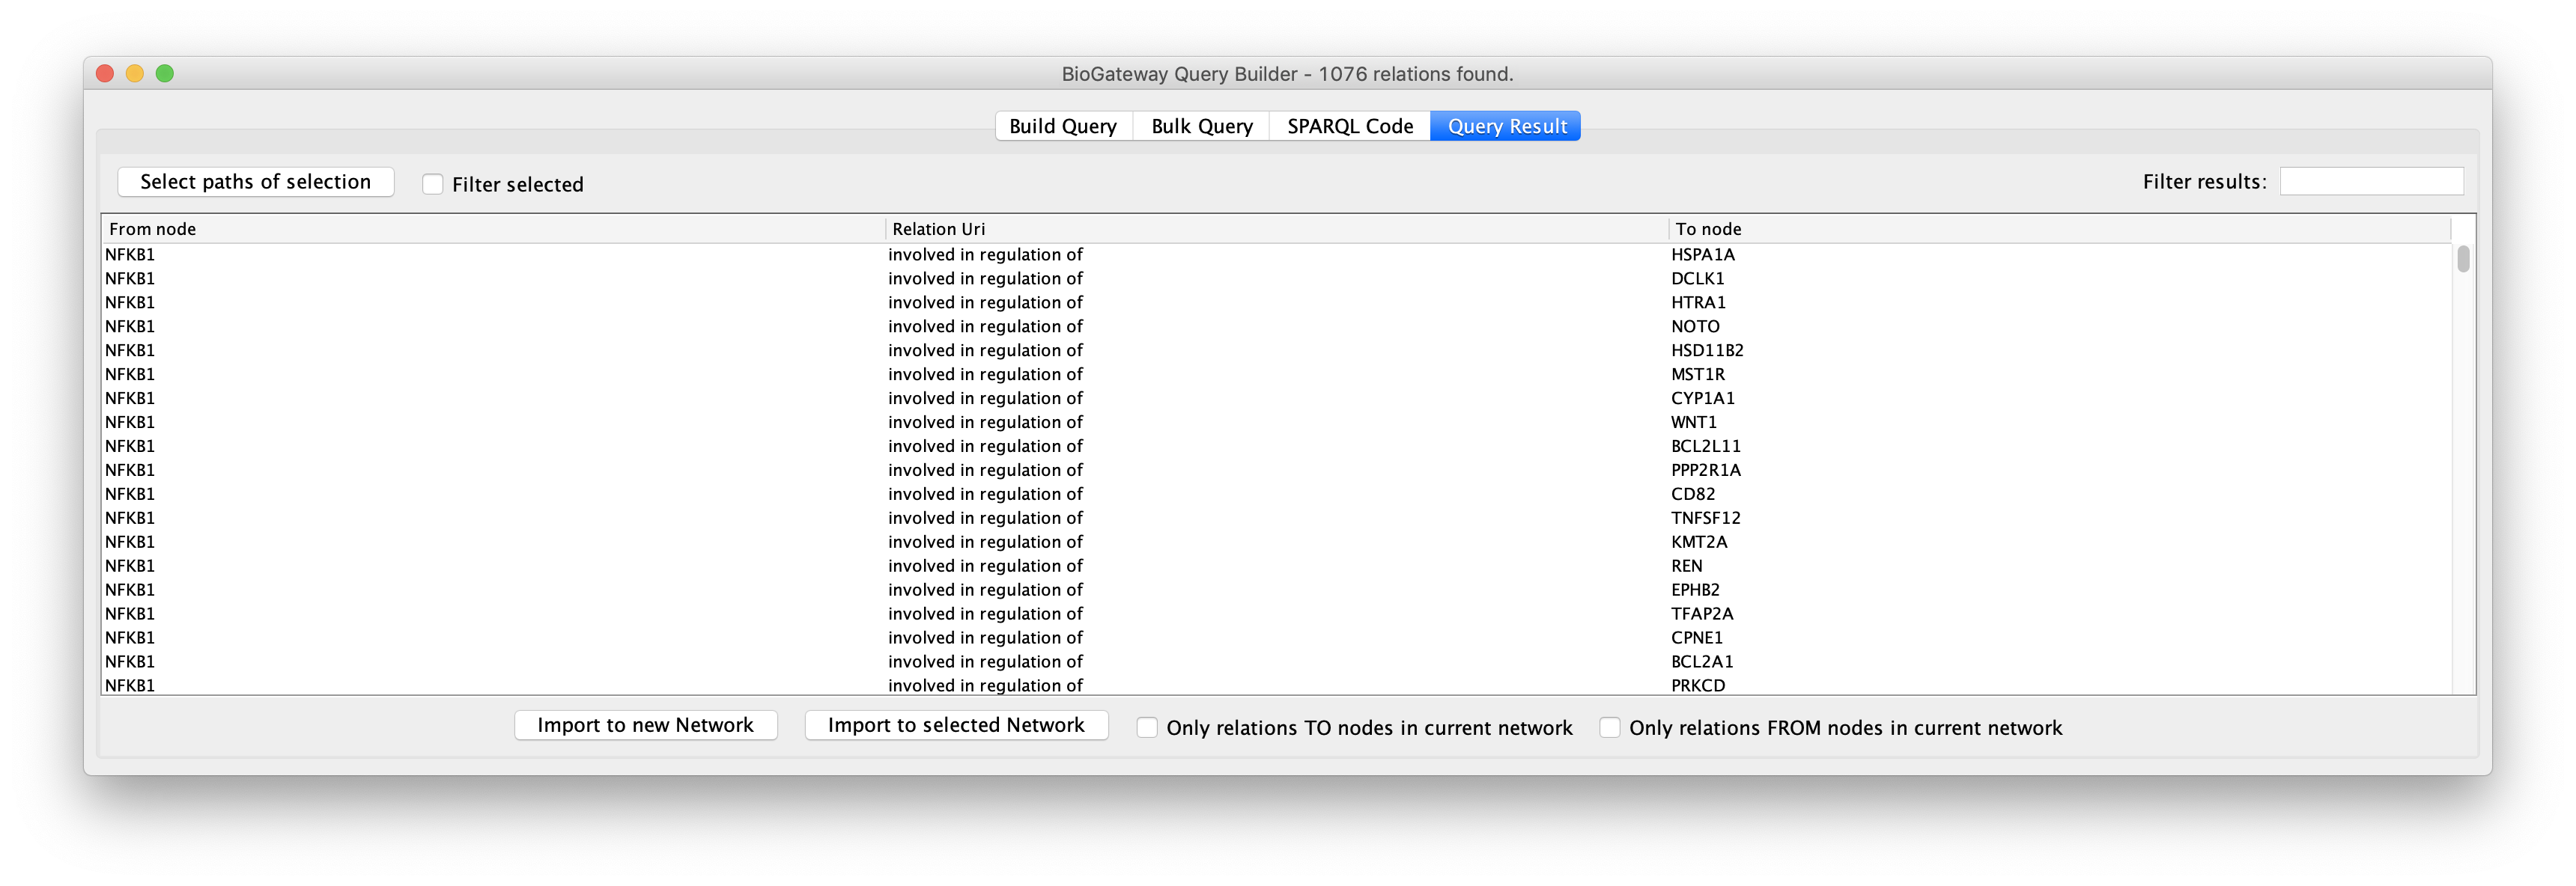Select NFKB1 row for BCL2A1 relation
This screenshot has height=886, width=2576.
1287,662
